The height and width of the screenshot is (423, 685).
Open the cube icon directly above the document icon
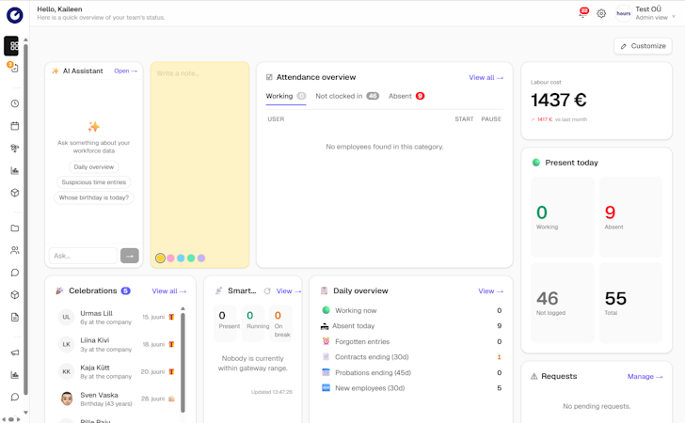(x=15, y=294)
